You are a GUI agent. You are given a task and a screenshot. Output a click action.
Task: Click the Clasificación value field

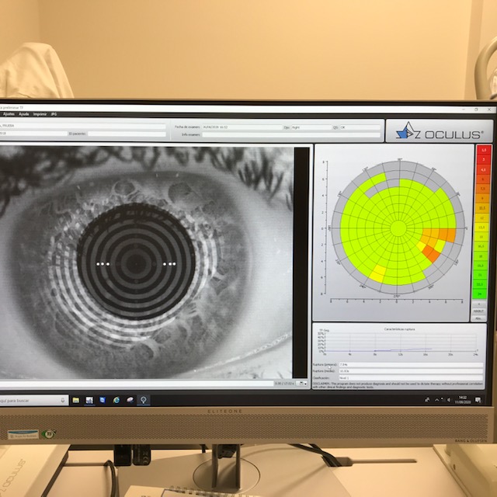tap(411, 378)
